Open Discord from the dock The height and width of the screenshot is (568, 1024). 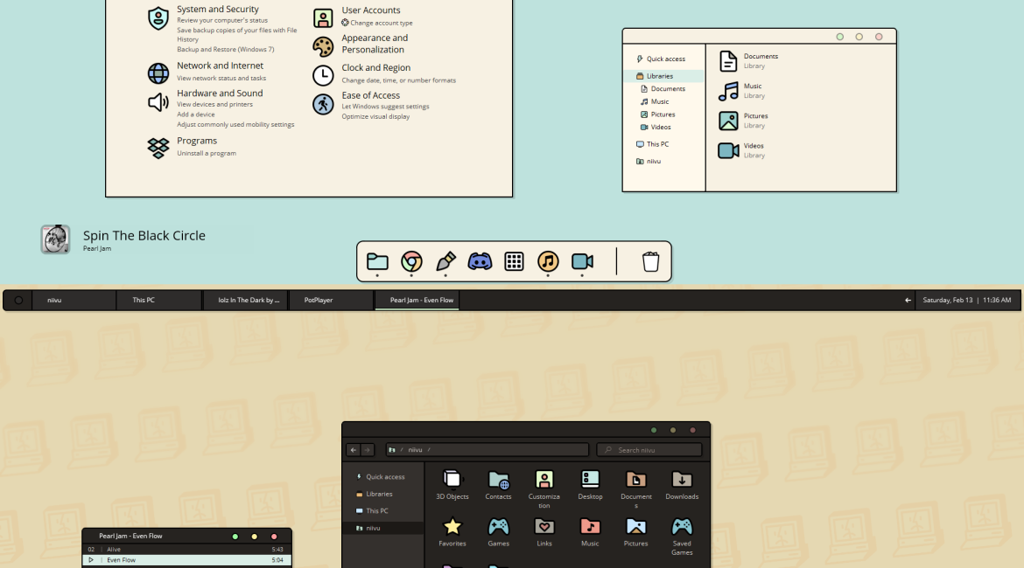[480, 261]
